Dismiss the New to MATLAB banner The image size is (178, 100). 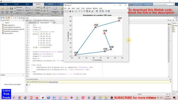tap(170, 82)
